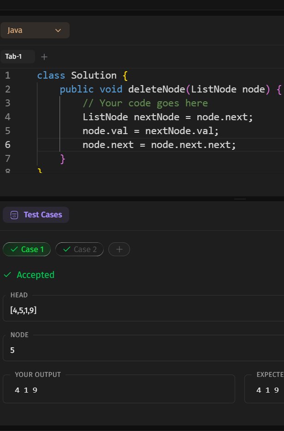
Task: Click line number 4 in the gutter
Action: pos(8,117)
